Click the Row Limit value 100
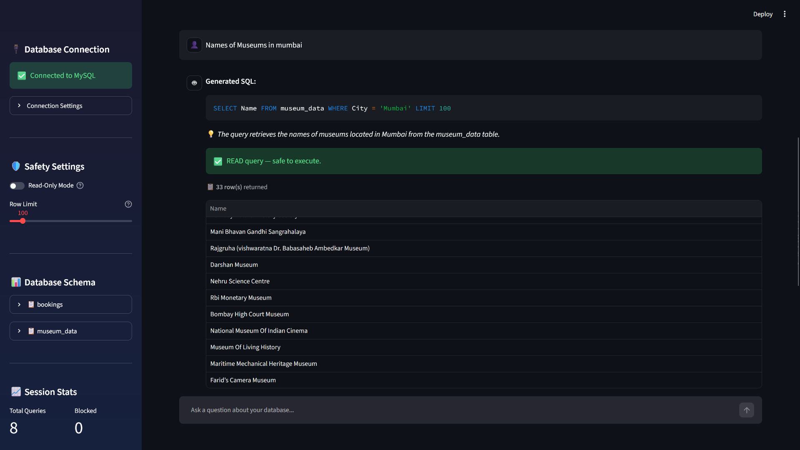Viewport: 800px width, 450px height. coord(23,213)
